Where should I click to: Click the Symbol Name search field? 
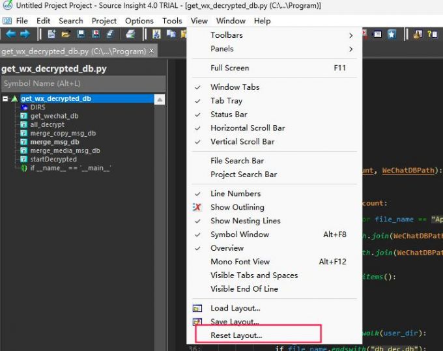(x=81, y=83)
